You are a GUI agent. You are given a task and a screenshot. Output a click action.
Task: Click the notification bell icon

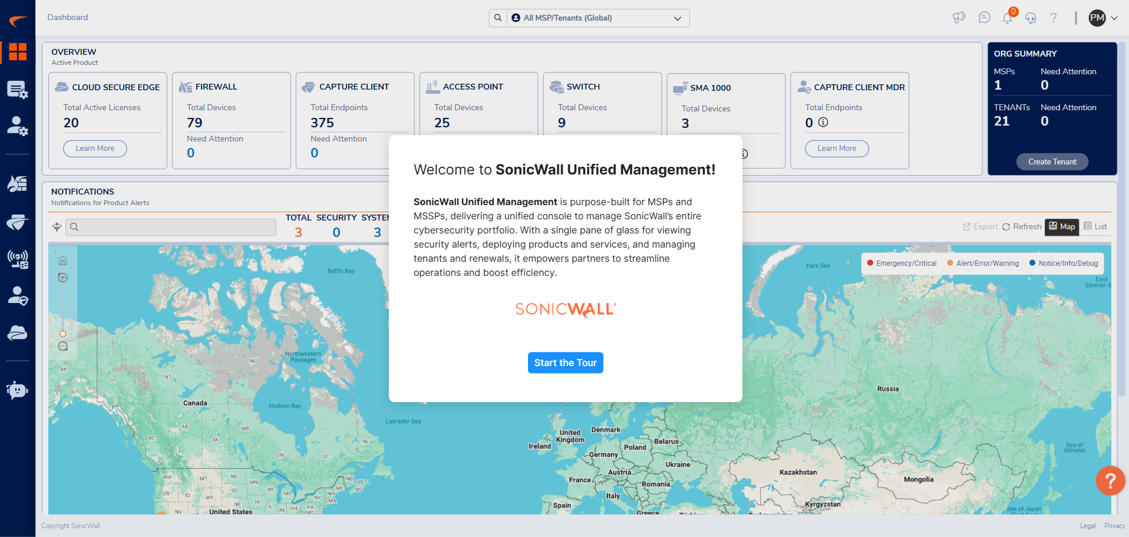1007,18
